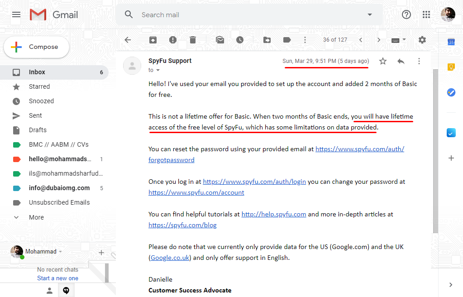Go back to inbox arrow
Image resolution: width=463 pixels, height=297 pixels.
[128, 40]
